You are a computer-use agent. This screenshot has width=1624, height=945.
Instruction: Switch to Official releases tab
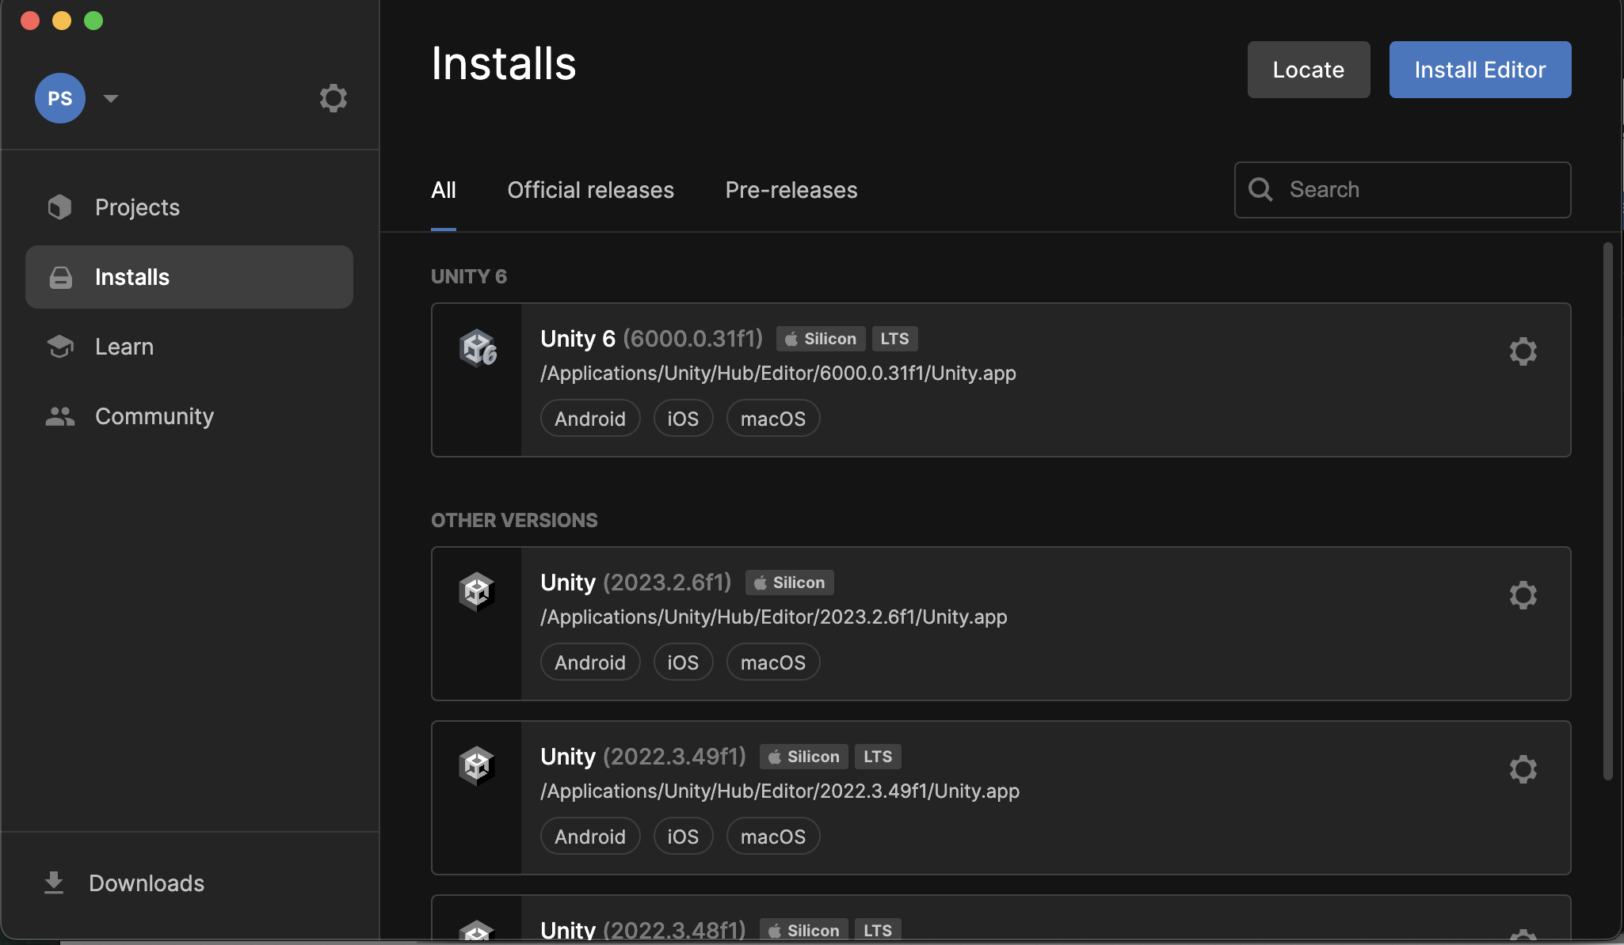pos(590,190)
